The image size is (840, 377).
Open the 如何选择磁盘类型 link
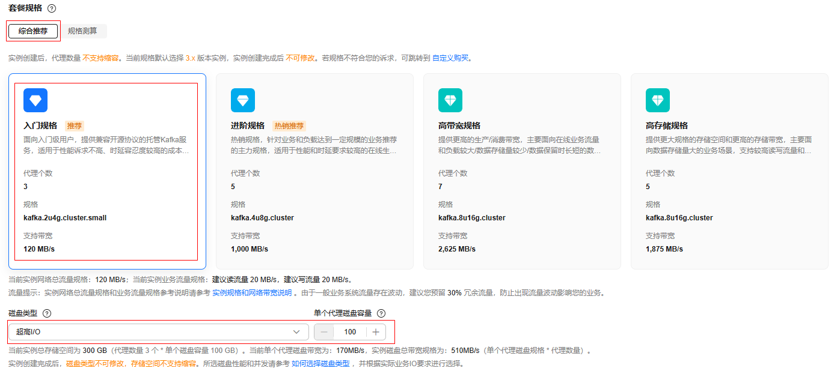[320, 364]
